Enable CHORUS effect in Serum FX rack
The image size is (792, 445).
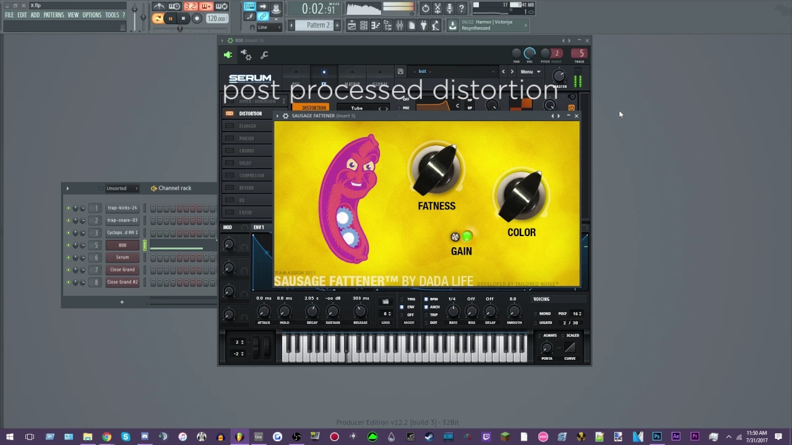230,151
